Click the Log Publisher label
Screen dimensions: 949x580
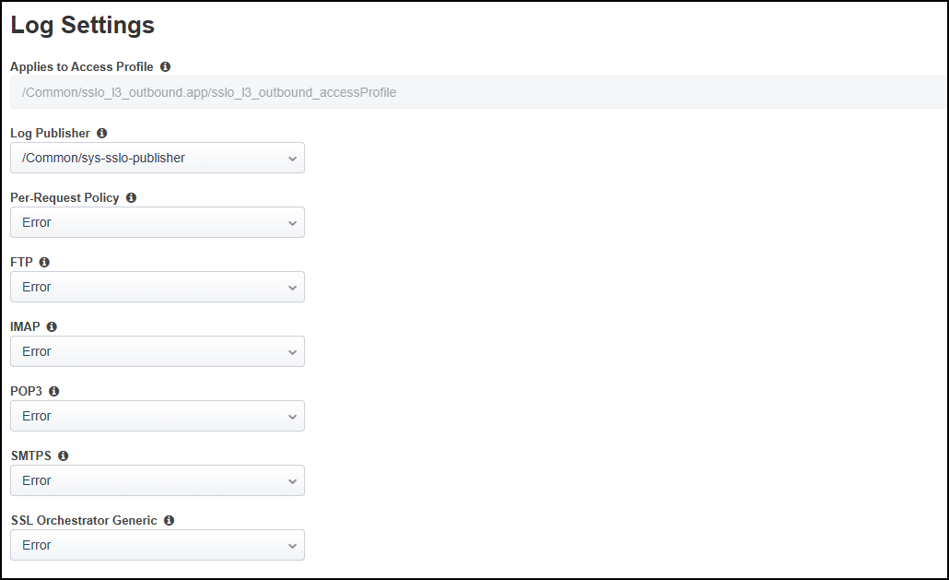pos(50,133)
